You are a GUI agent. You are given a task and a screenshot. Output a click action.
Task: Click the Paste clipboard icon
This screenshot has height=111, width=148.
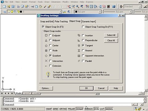(41, 6)
